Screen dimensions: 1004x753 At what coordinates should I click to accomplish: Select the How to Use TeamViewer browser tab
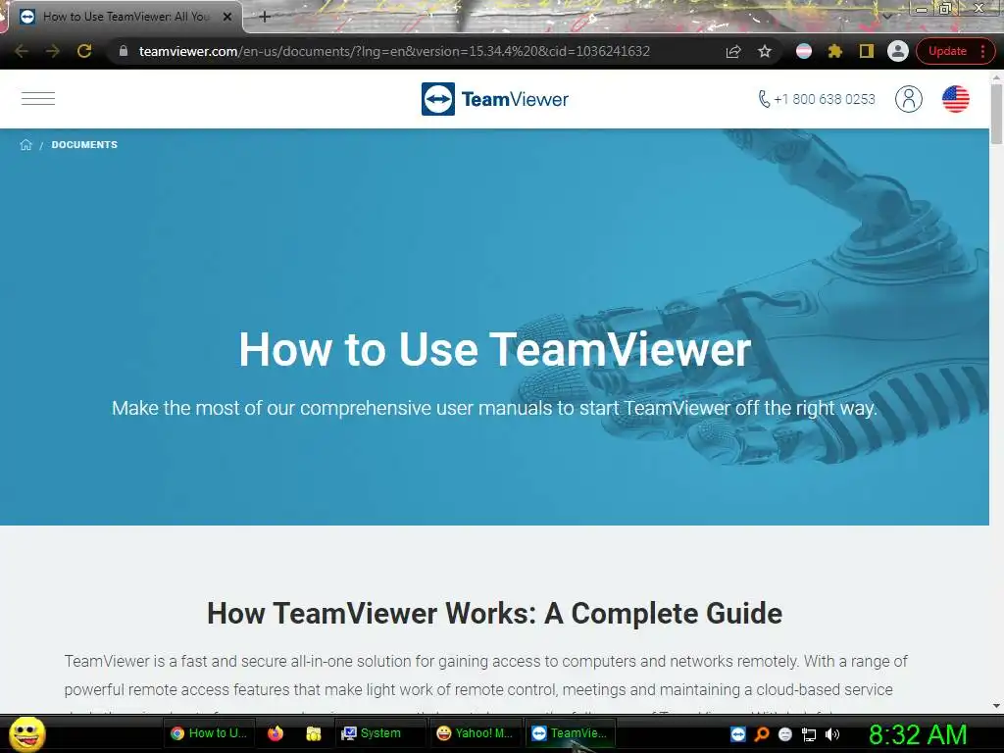click(125, 17)
